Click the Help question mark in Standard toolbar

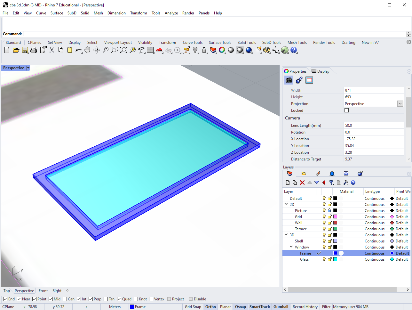pyautogui.click(x=294, y=50)
